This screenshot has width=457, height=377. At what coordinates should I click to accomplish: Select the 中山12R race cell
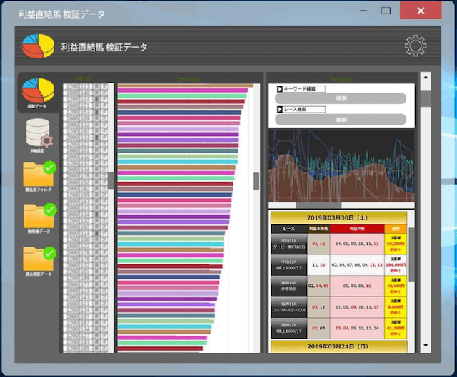[x=289, y=265]
